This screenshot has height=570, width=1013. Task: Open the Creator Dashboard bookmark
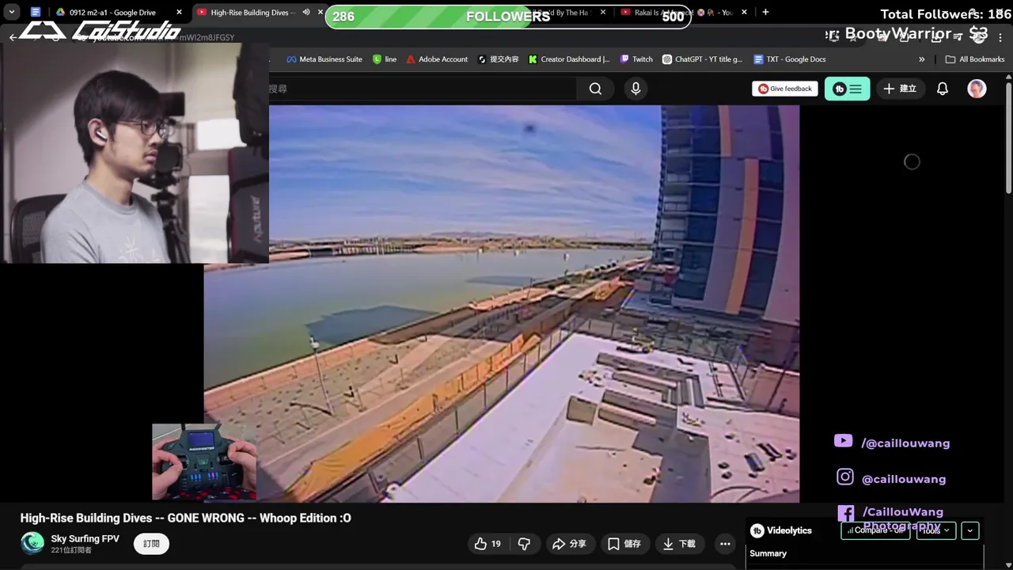click(569, 59)
